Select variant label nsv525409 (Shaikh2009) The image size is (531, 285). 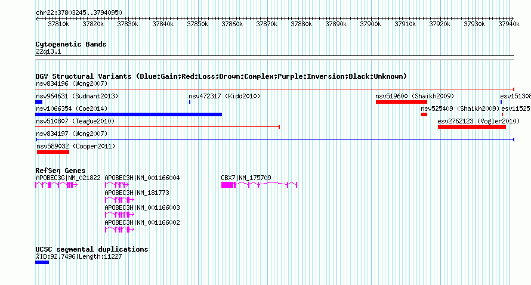tap(460, 109)
